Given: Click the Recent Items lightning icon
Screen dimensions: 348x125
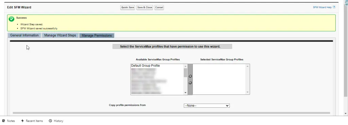Looking at the screenshot, I should coord(22,121).
